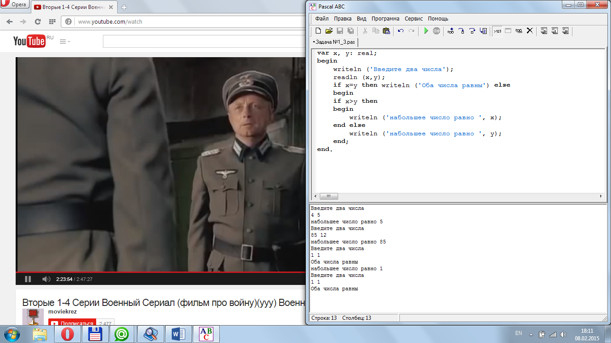611x343 pixels.
Task: Run the program with the green arrow
Action: pyautogui.click(x=426, y=31)
